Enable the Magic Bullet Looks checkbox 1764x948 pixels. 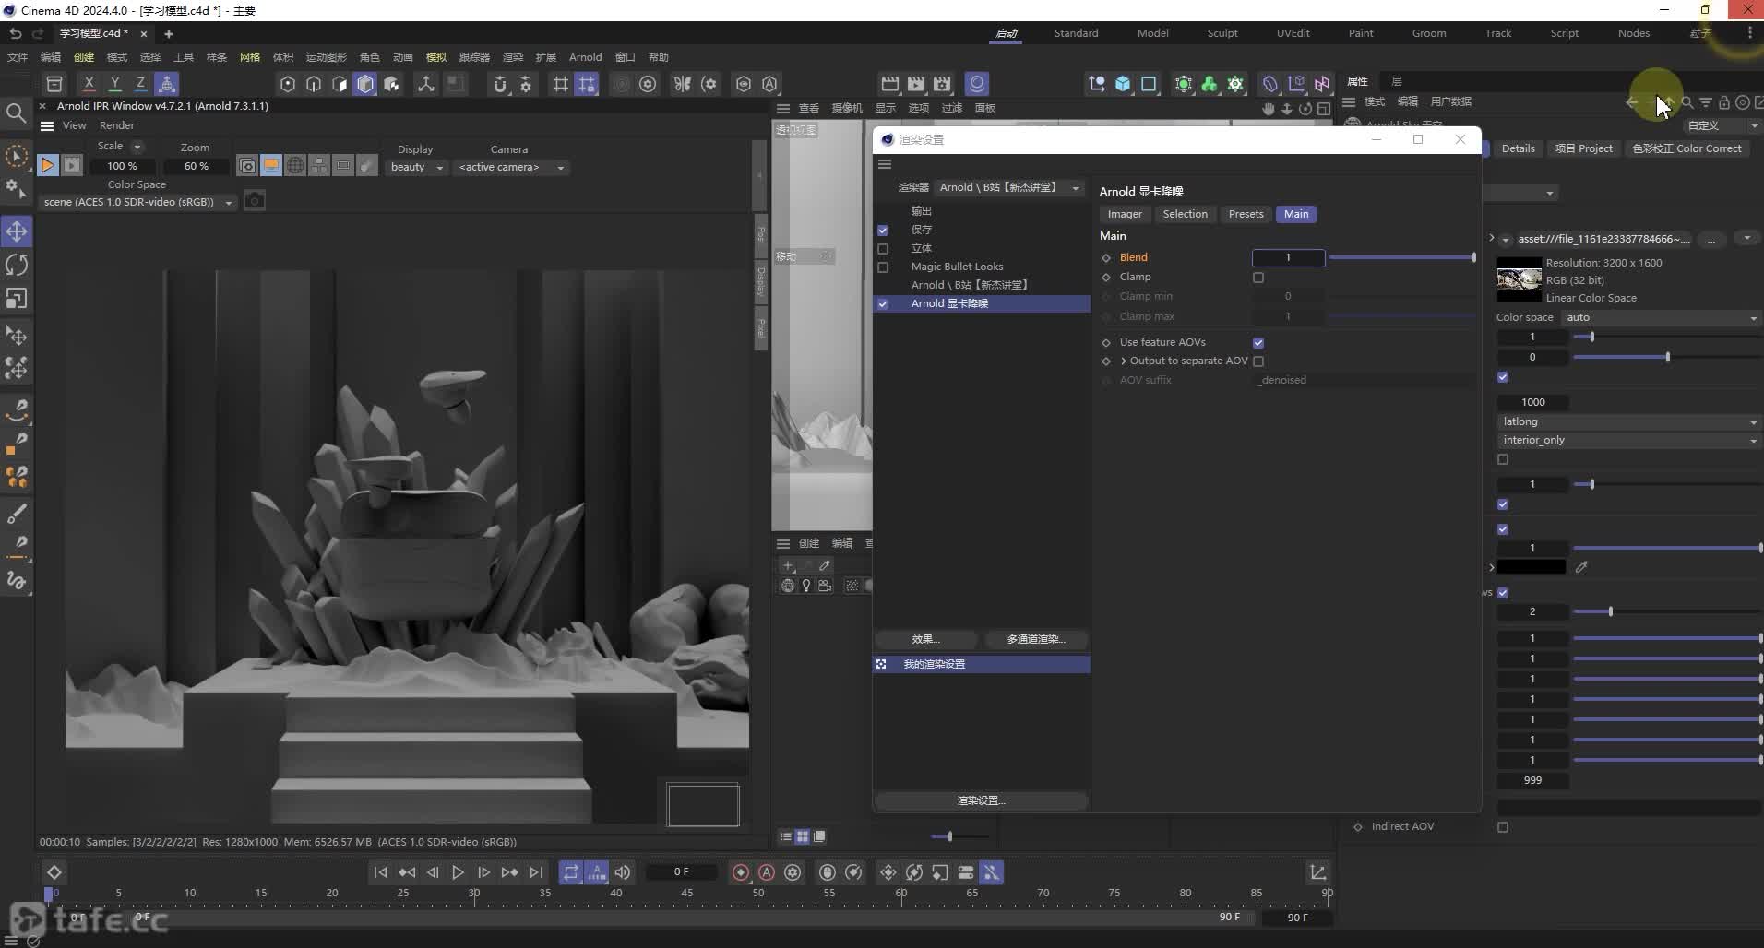883,267
